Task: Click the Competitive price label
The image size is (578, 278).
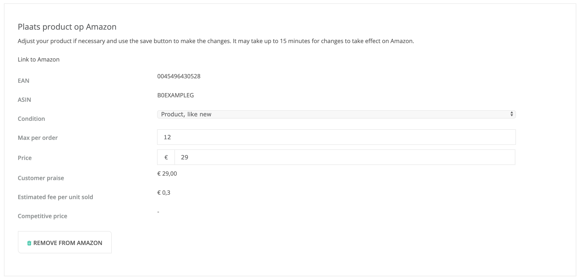Action: coord(42,216)
